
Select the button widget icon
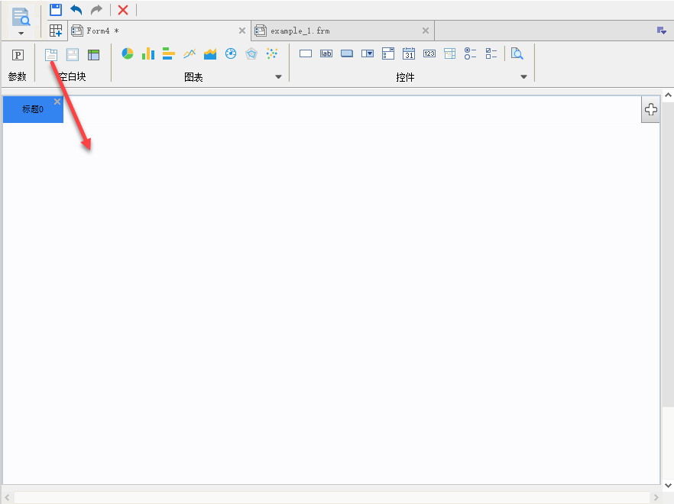(x=347, y=53)
